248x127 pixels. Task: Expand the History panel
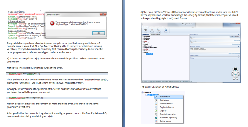(x=239, y=58)
